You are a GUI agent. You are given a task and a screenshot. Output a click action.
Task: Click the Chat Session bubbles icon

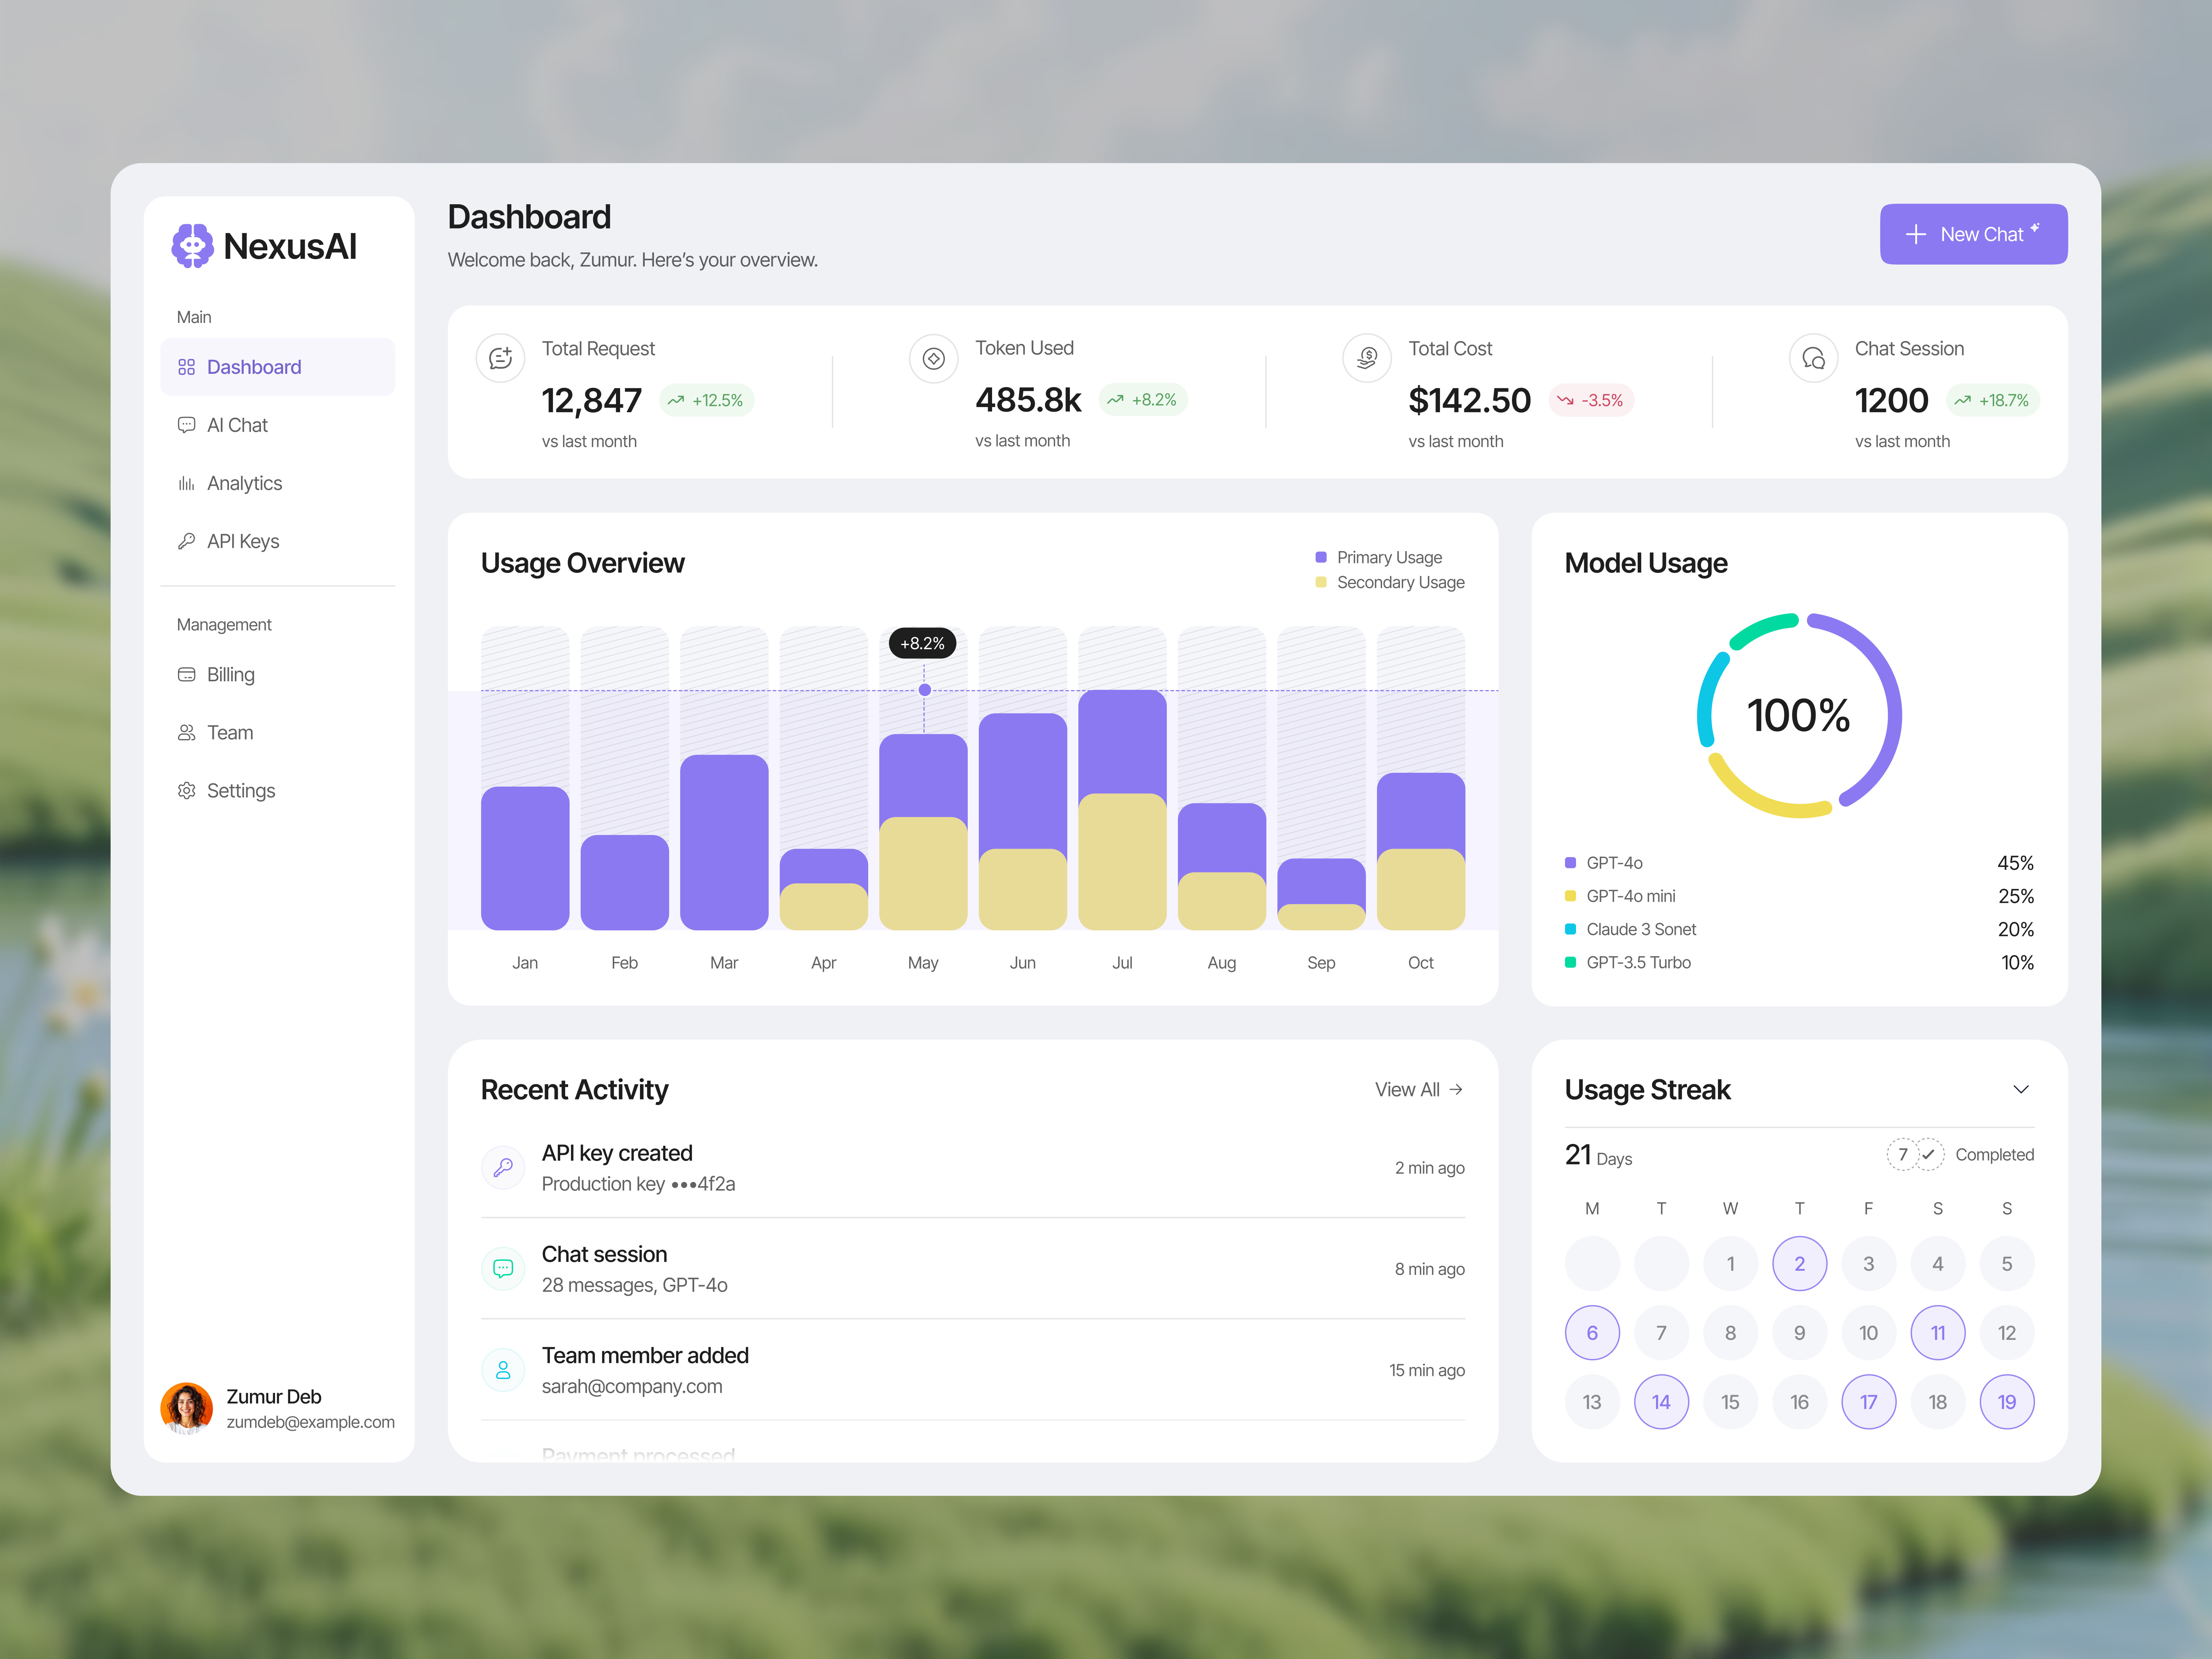coord(1813,358)
